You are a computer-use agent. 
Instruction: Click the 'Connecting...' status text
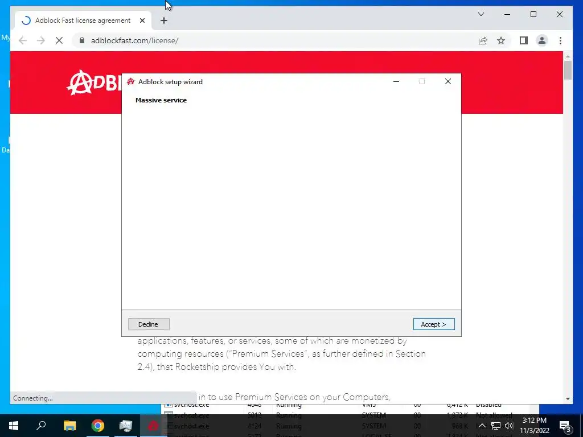point(32,398)
